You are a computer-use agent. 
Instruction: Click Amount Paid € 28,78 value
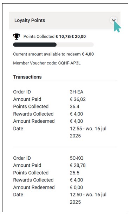pyautogui.click(x=78, y=165)
